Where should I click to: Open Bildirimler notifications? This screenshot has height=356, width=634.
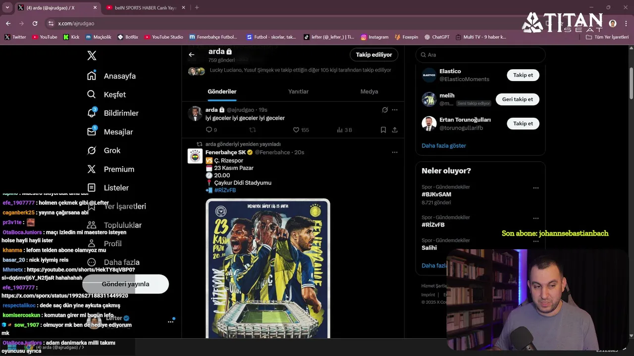(113, 113)
